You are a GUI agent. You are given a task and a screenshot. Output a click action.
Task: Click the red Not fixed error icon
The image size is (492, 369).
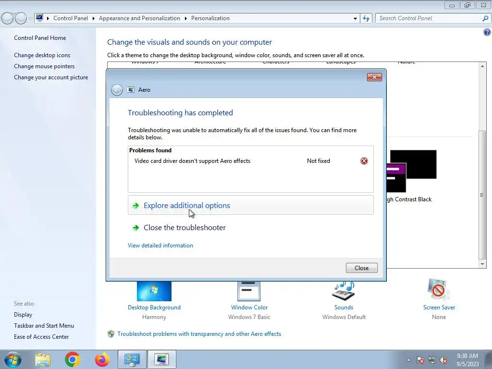click(x=364, y=161)
